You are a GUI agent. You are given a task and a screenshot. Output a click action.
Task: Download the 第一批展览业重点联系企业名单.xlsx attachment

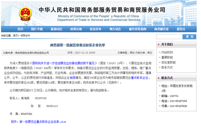pos(38,122)
